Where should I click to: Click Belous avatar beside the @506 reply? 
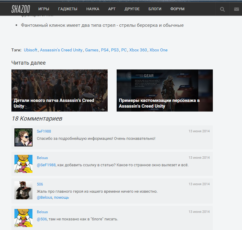tap(23, 218)
